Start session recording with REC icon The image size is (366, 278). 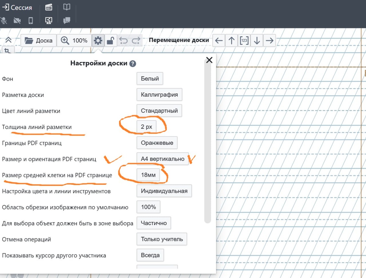[48, 7]
